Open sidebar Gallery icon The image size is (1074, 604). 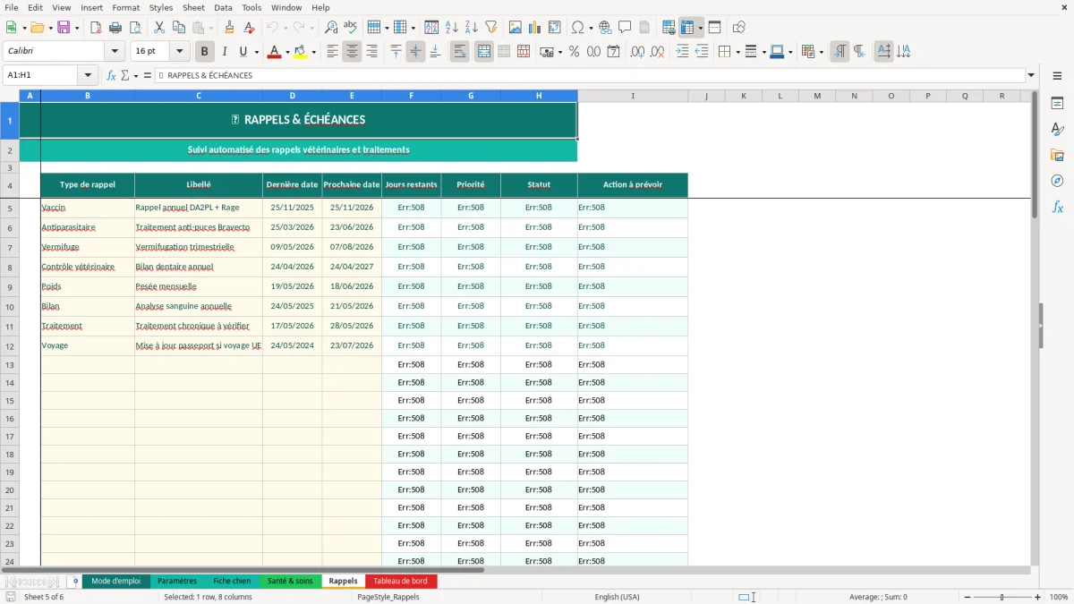tap(1057, 155)
